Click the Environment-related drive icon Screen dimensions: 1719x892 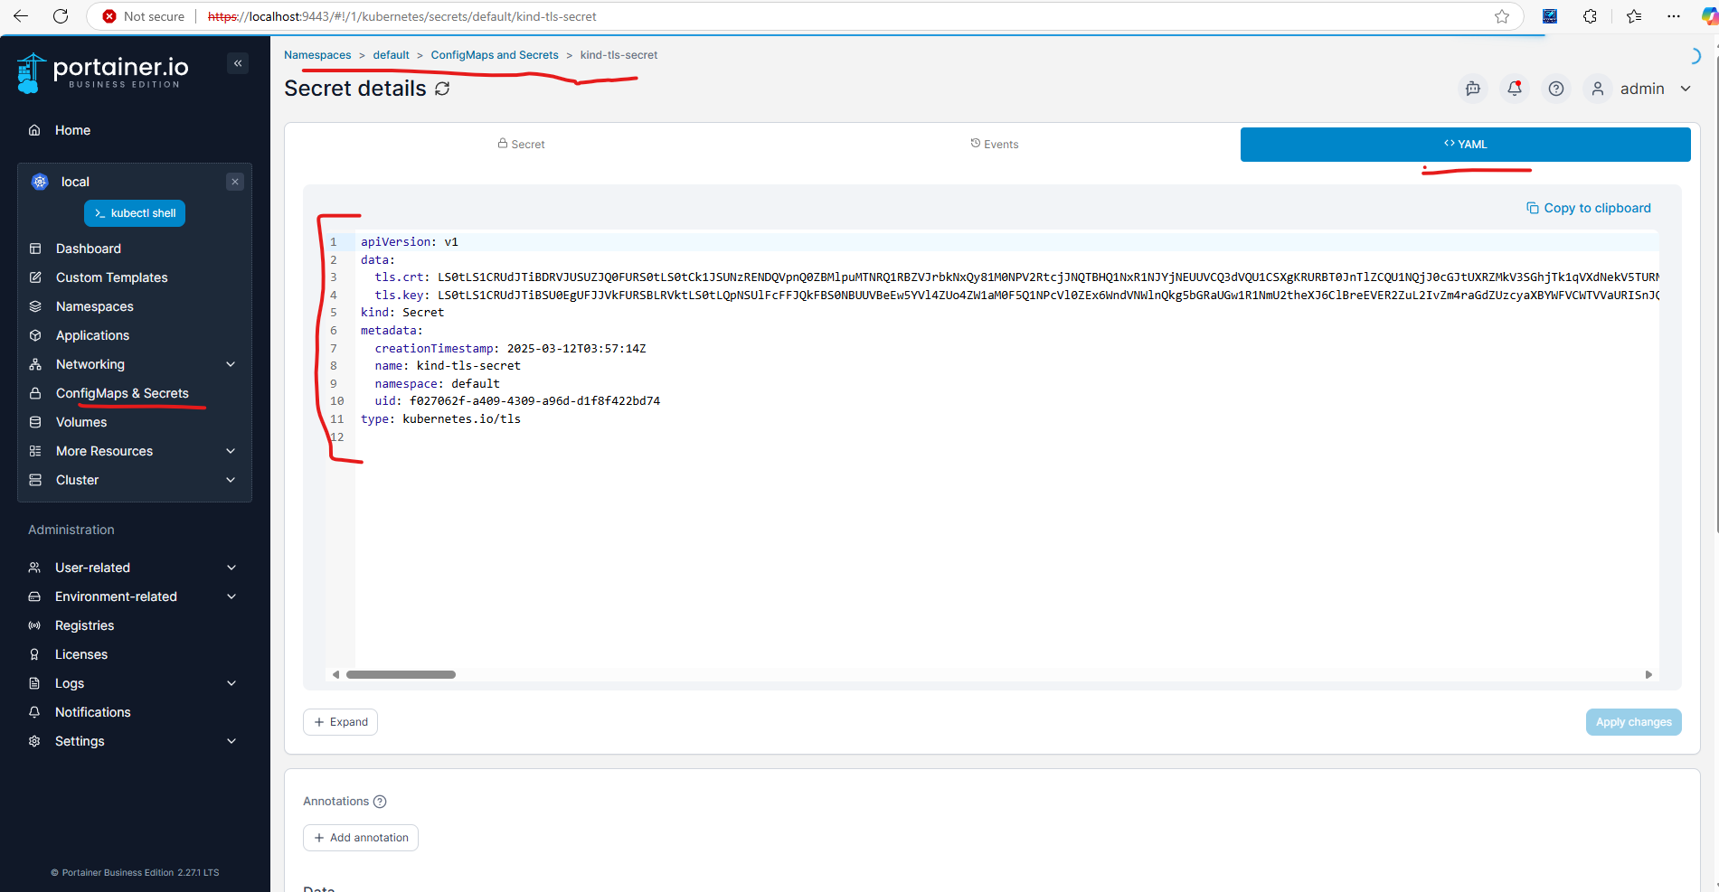click(x=34, y=596)
